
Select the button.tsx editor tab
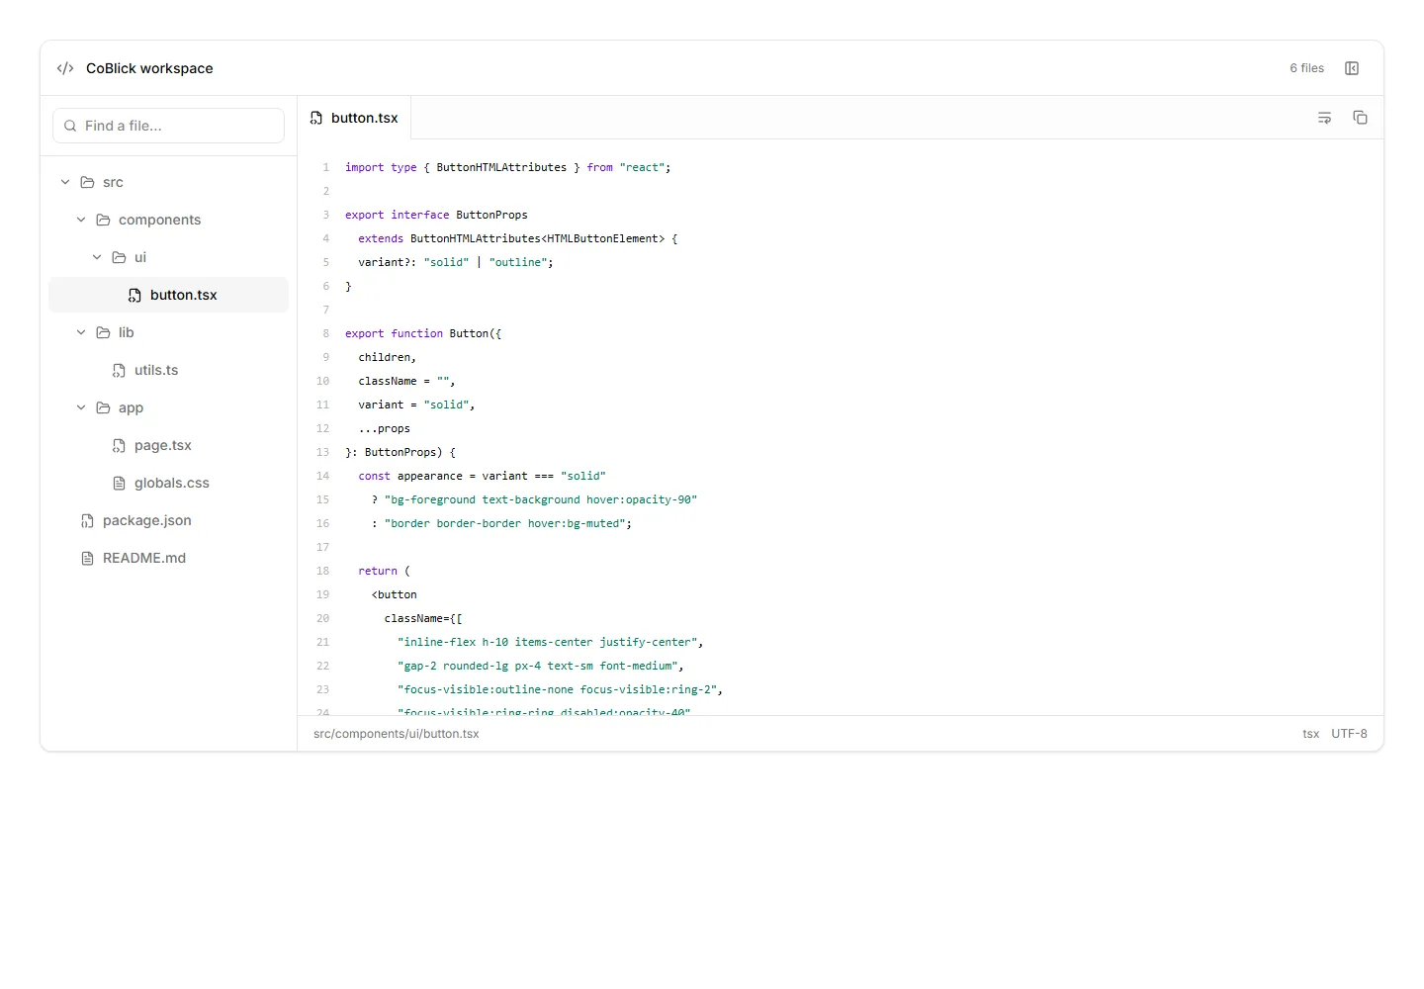(354, 118)
